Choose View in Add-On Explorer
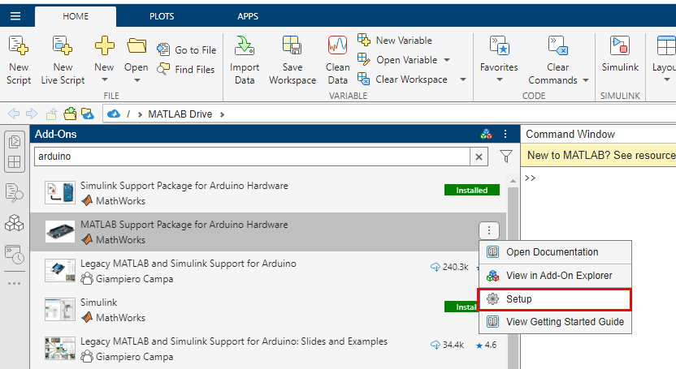 pyautogui.click(x=559, y=276)
